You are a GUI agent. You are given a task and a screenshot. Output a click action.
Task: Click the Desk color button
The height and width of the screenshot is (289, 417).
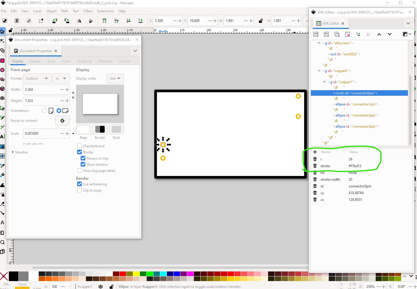tap(116, 129)
